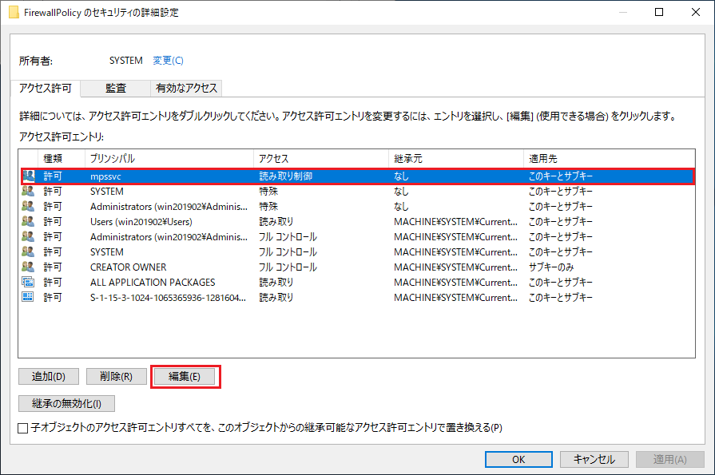Click the プリンシパル column header
The height and width of the screenshot is (475, 715).
(x=169, y=159)
